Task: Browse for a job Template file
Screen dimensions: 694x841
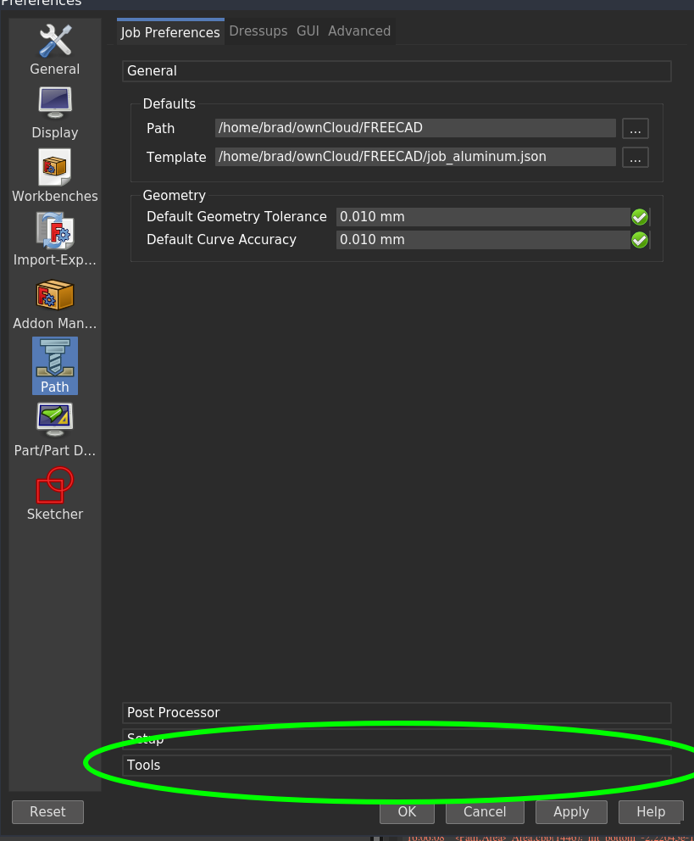Action: (x=635, y=157)
